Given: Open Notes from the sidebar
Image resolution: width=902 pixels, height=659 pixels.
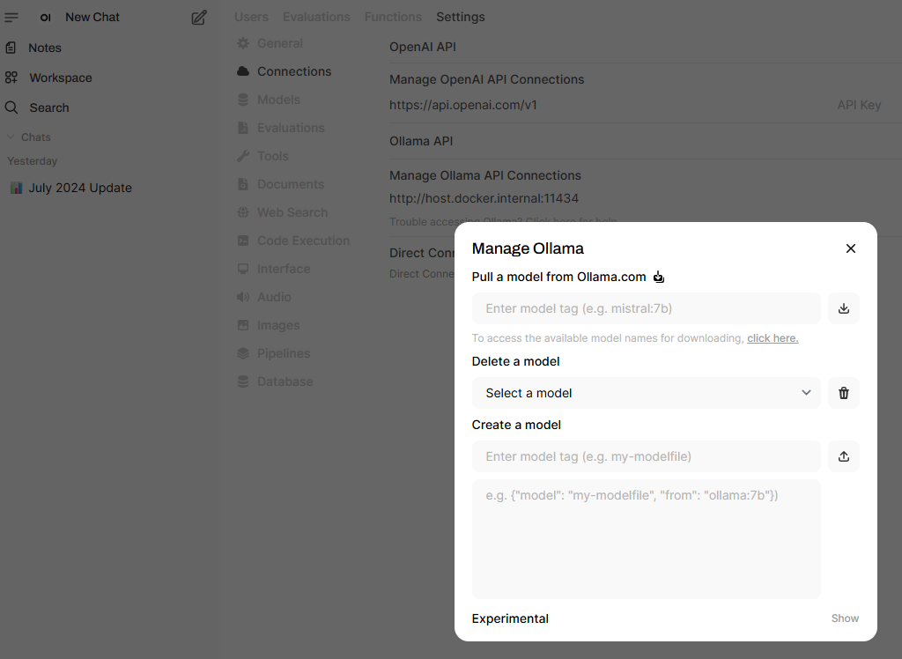Looking at the screenshot, I should pos(44,48).
